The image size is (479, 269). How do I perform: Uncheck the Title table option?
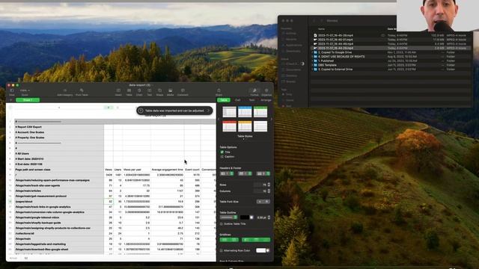pos(222,152)
